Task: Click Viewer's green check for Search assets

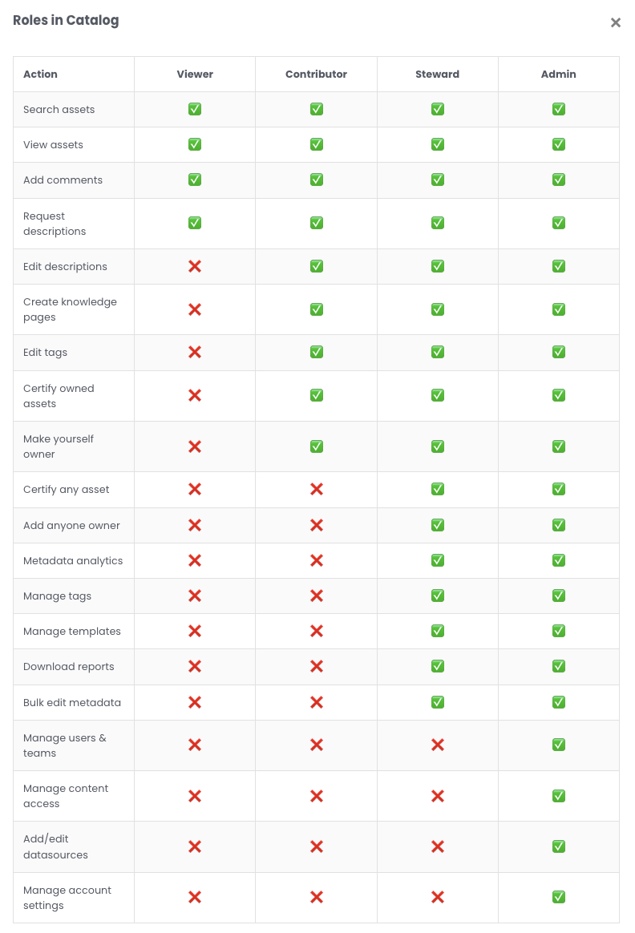Action: 195,109
